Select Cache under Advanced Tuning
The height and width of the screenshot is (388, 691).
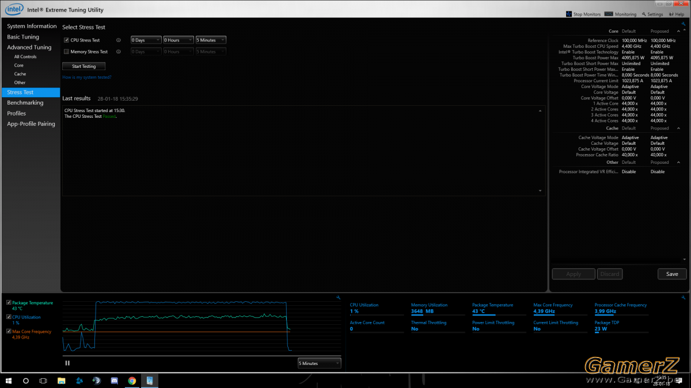coord(20,74)
